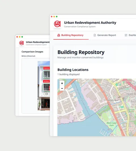Zoom out on the map
Screen dimensions: 136x151
[x=62, y=88]
